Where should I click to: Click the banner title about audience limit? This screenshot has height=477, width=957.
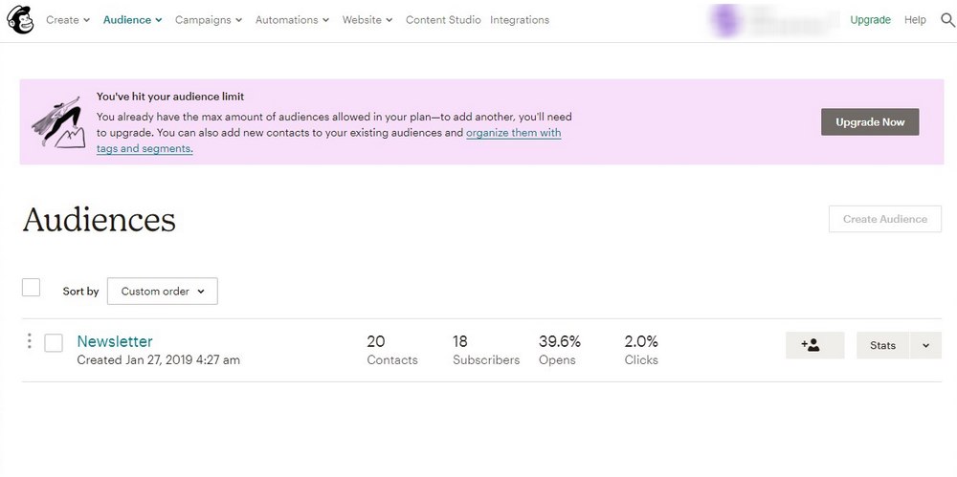[x=170, y=97]
